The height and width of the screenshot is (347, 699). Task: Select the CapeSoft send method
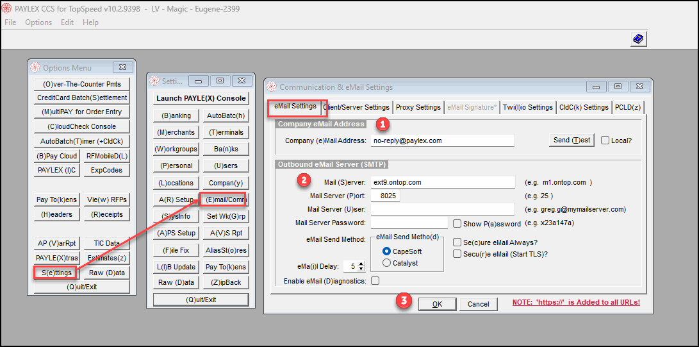386,251
